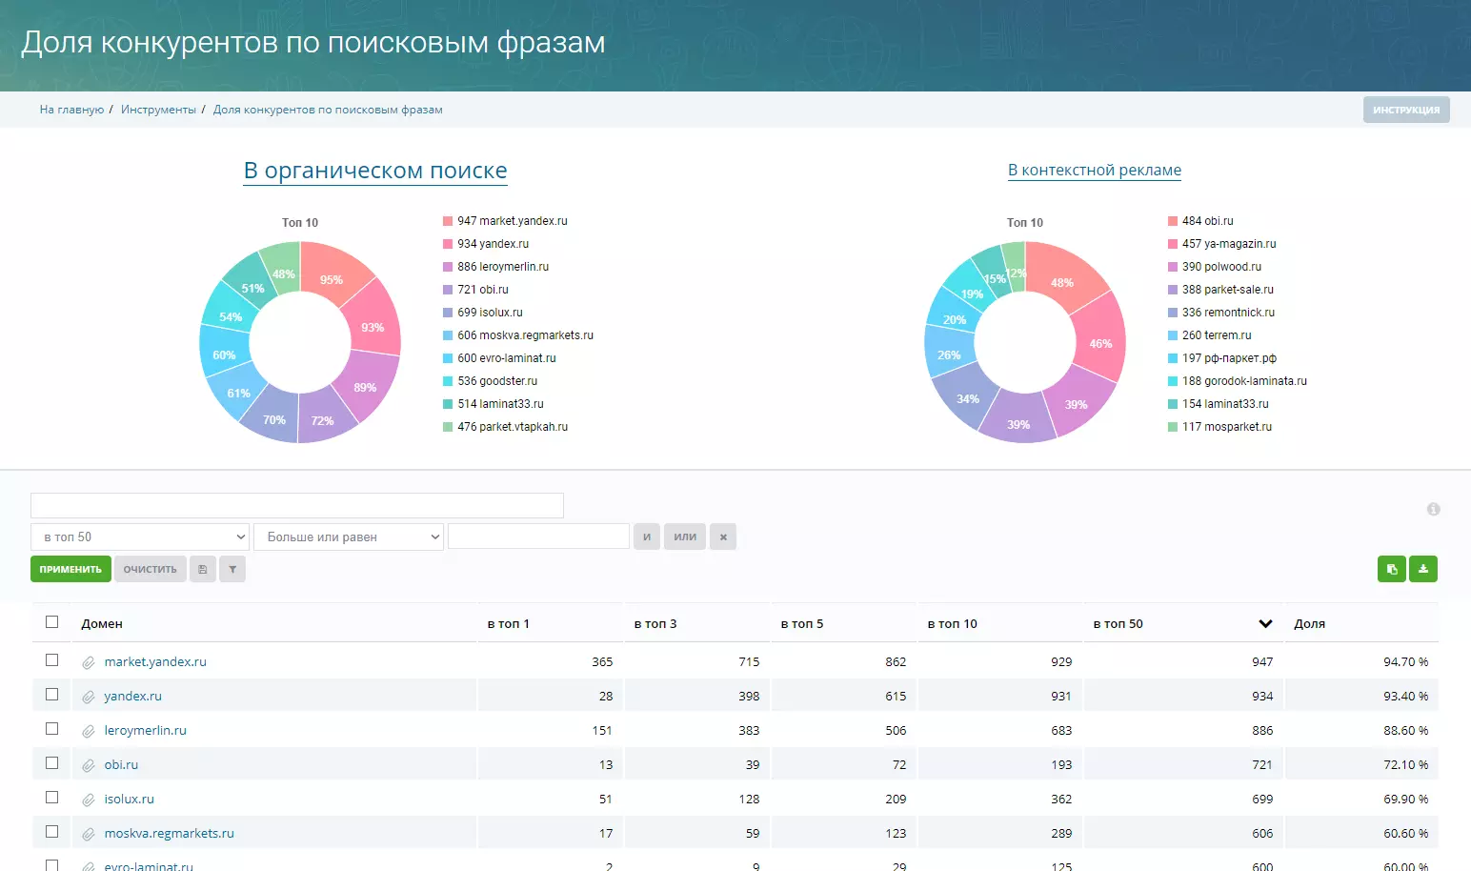
Task: Check the leroymerlin.ru row checkbox
Action: click(52, 729)
